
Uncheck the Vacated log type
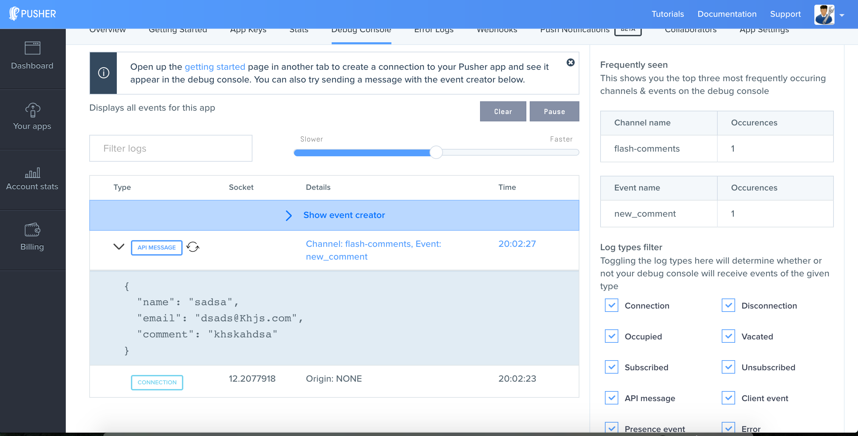point(728,336)
